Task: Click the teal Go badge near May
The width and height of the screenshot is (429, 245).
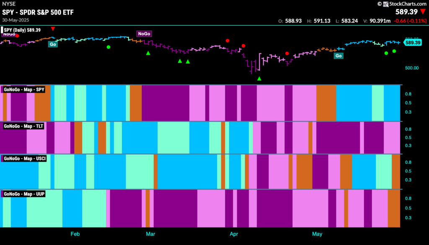Action: click(339, 56)
